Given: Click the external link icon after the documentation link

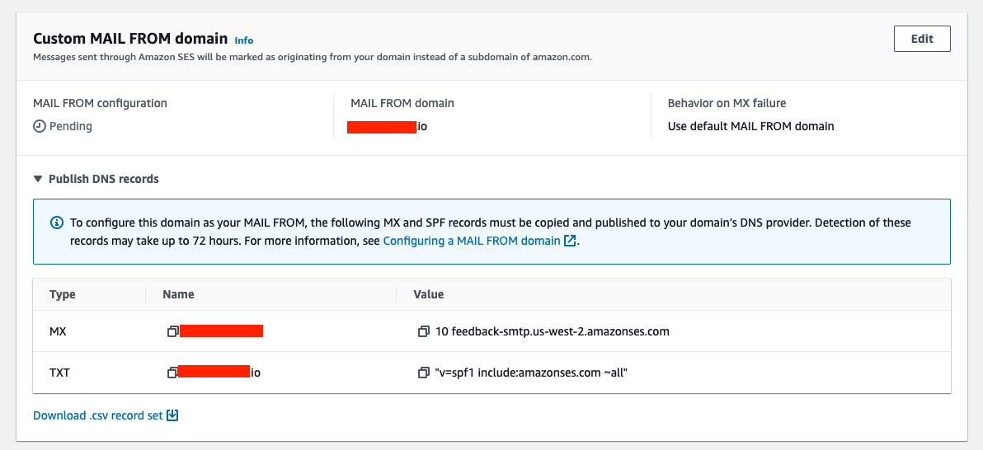Looking at the screenshot, I should (570, 241).
